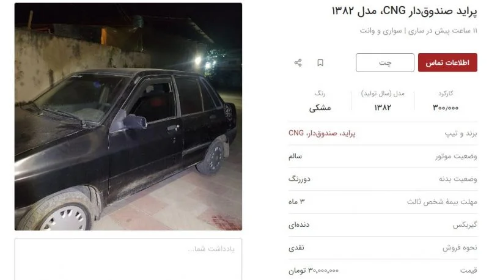Click the color value مشکی

[x=320, y=108]
